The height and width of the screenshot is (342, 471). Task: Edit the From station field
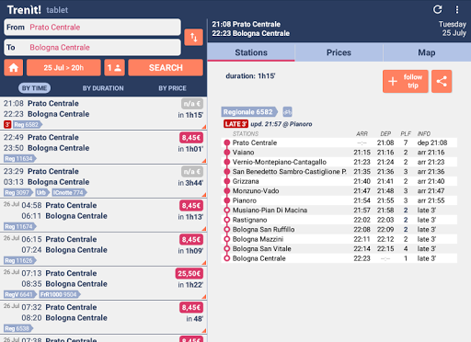(92, 28)
